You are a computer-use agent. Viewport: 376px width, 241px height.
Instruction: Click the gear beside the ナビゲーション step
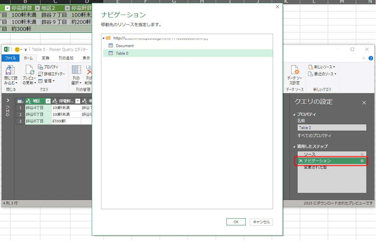pos(362,161)
